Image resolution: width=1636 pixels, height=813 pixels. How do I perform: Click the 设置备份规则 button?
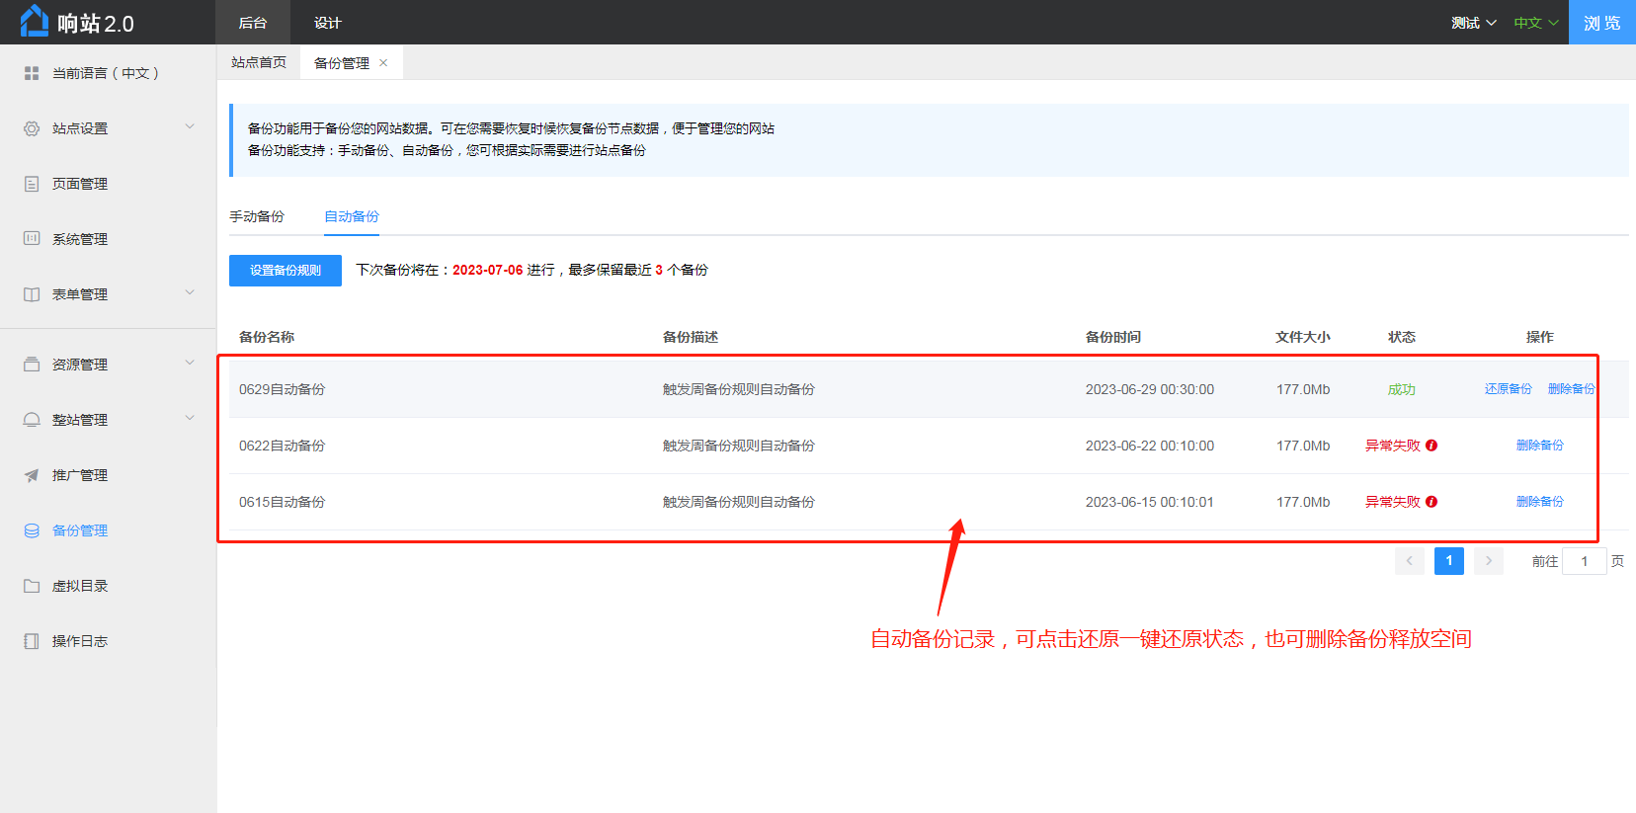point(286,271)
